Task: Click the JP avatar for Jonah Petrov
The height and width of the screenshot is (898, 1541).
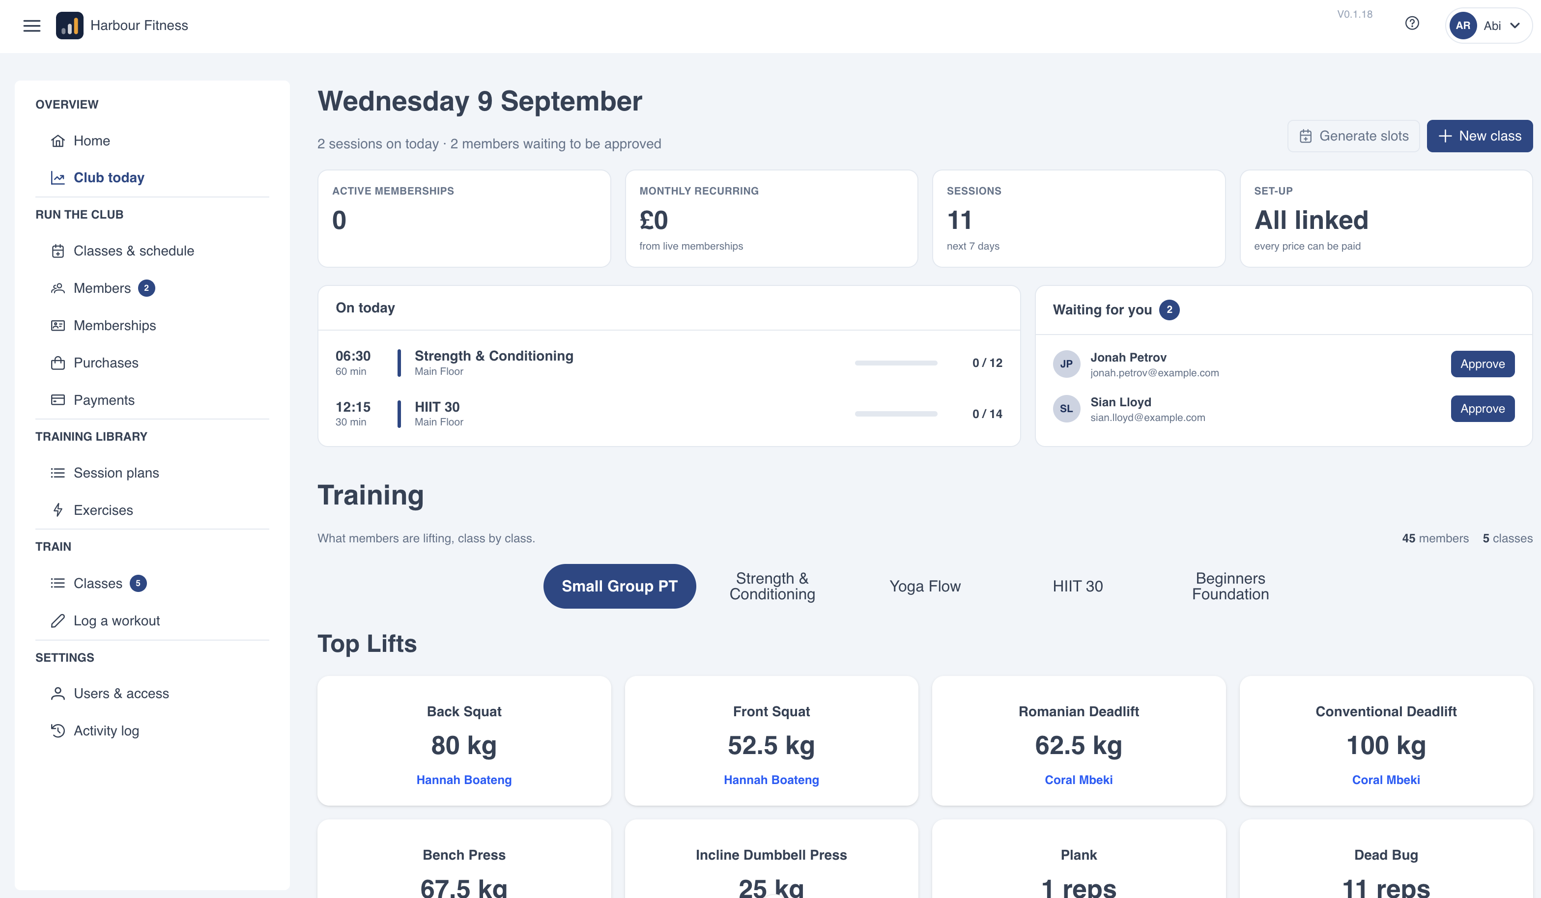Action: coord(1066,365)
